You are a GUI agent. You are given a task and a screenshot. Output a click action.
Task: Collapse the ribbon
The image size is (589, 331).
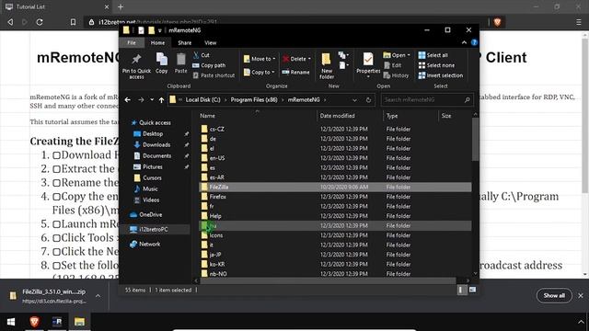[464, 42]
